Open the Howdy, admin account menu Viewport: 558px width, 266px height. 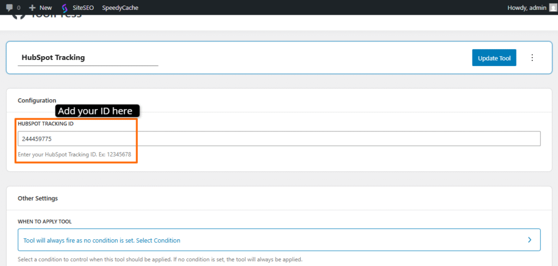coord(531,8)
